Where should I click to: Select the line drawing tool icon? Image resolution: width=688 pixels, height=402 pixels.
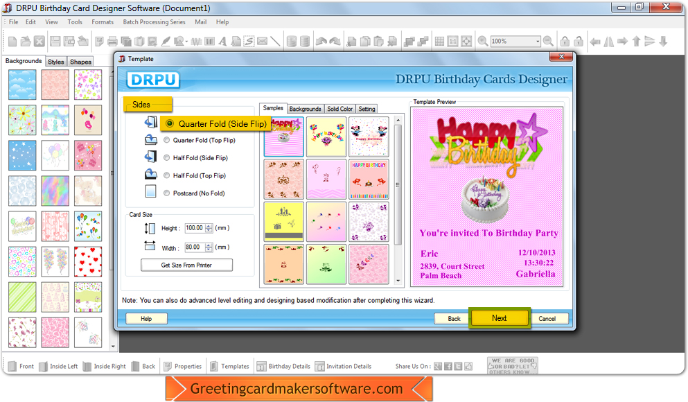tap(275, 42)
